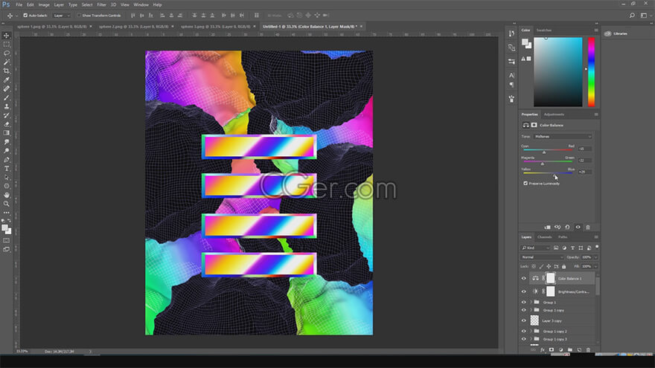The height and width of the screenshot is (368, 655).
Task: Create a new group in Layers panel
Action: click(x=570, y=350)
